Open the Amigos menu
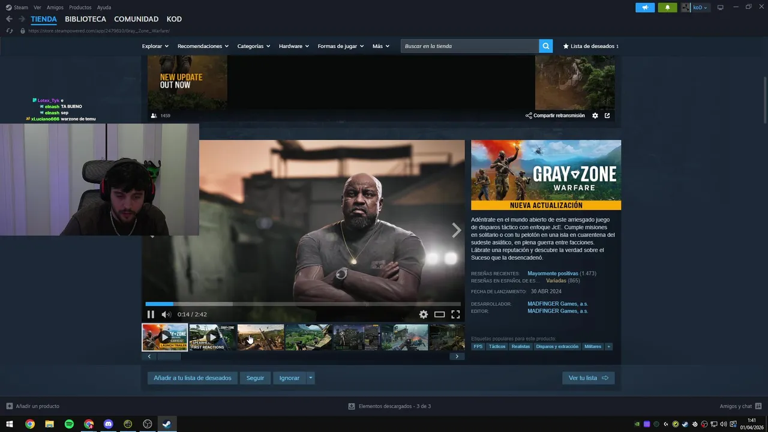 click(55, 7)
